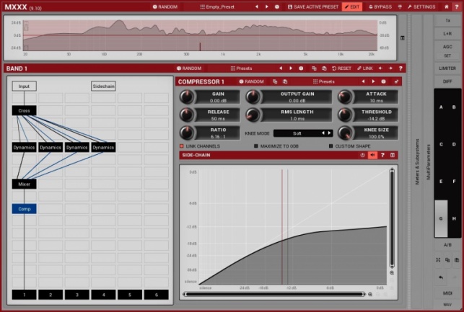
Task: Open the home icon in top bar
Action: 447,6
